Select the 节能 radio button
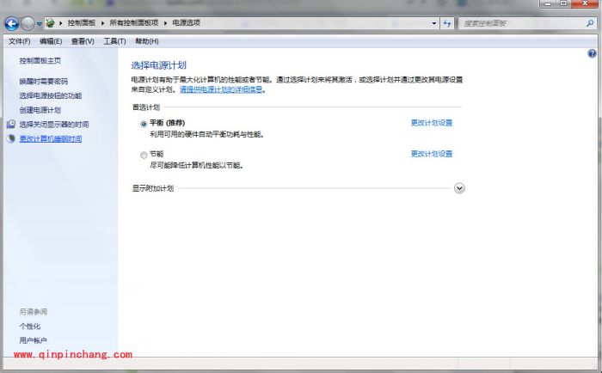602x373 pixels. [x=144, y=155]
